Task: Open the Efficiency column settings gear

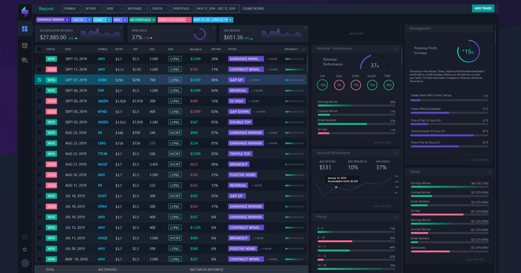Action: pyautogui.click(x=303, y=49)
